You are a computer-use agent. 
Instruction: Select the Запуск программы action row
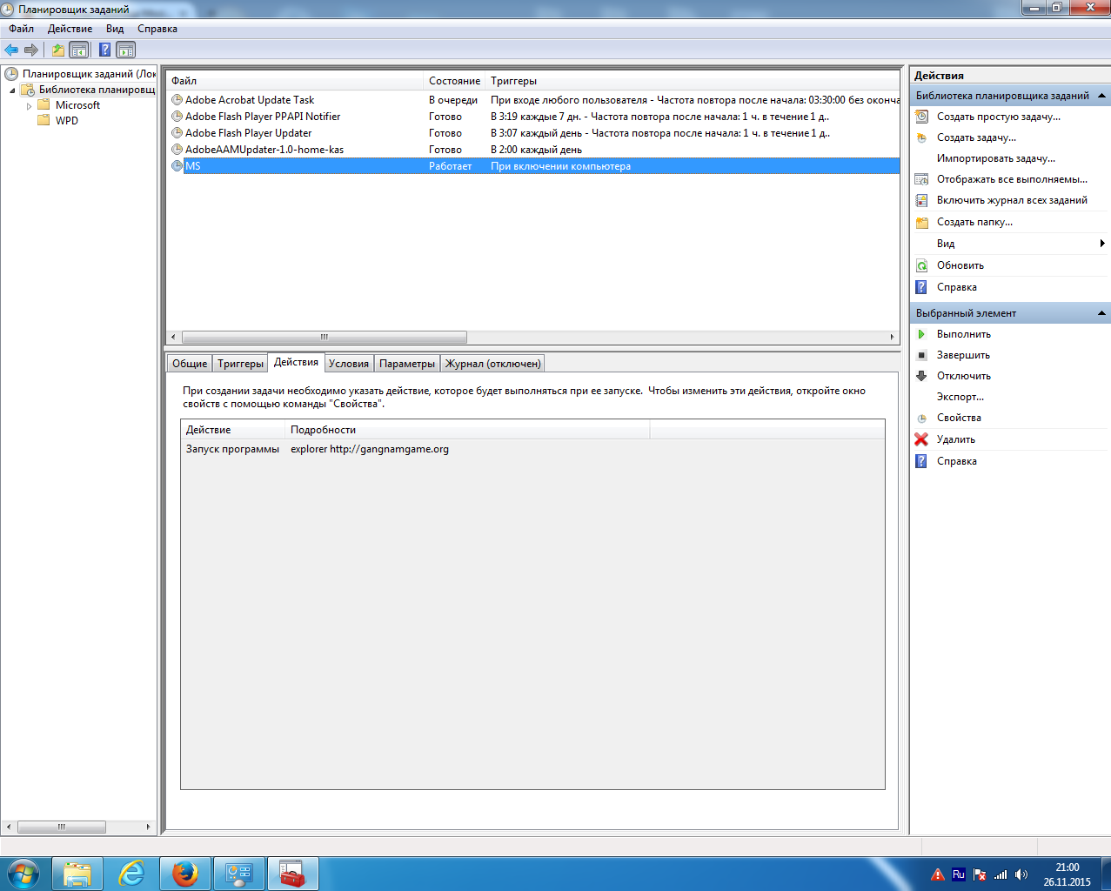532,449
